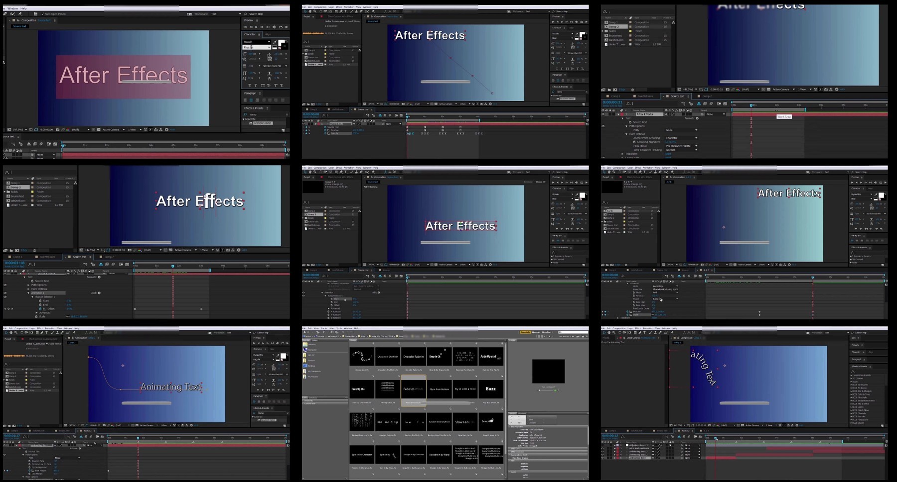The width and height of the screenshot is (897, 482).
Task: Toggle Auto-Open Panels checkbox in pink-highlight frame
Action: coord(42,14)
